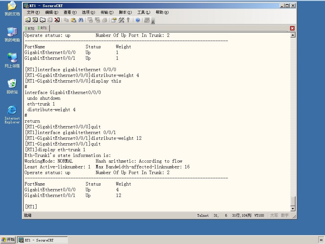325x244 pixels.
Task: Click the Connect toolbar icon
Action: (x=28, y=20)
